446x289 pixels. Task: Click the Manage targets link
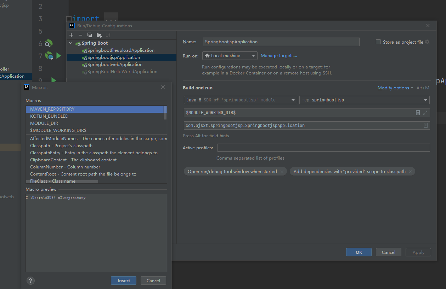(x=279, y=56)
